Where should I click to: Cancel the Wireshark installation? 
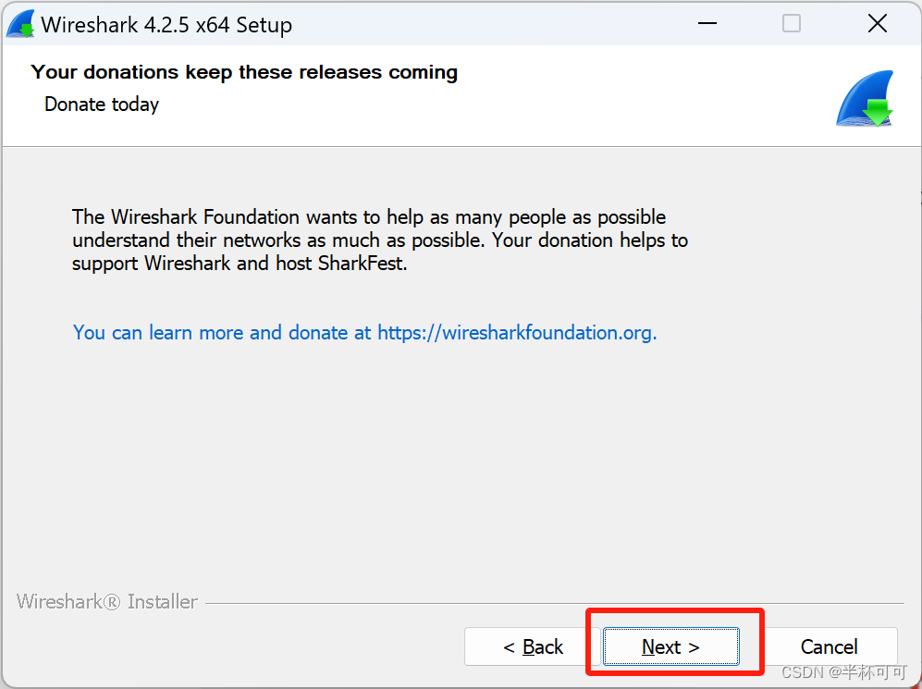pos(830,646)
